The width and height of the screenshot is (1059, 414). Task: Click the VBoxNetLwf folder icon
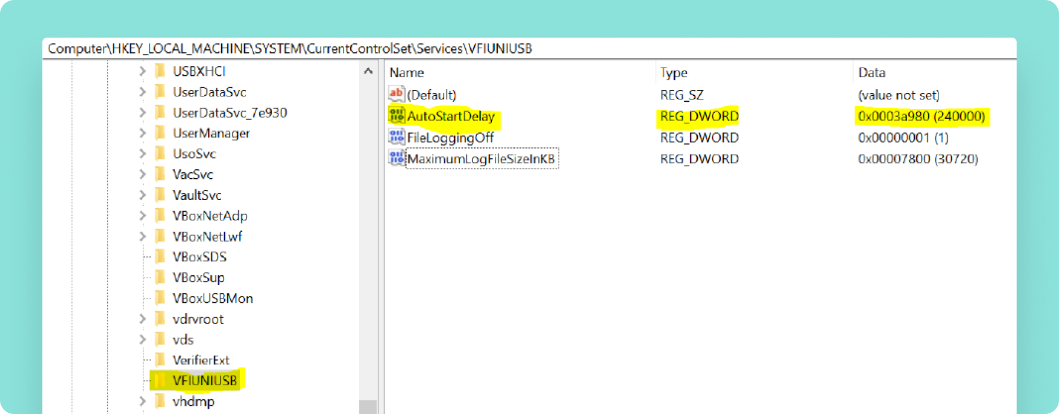159,236
